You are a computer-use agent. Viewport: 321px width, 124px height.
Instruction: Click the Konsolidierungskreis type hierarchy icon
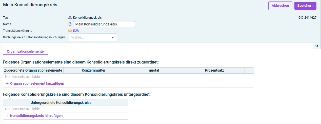(x=70, y=18)
